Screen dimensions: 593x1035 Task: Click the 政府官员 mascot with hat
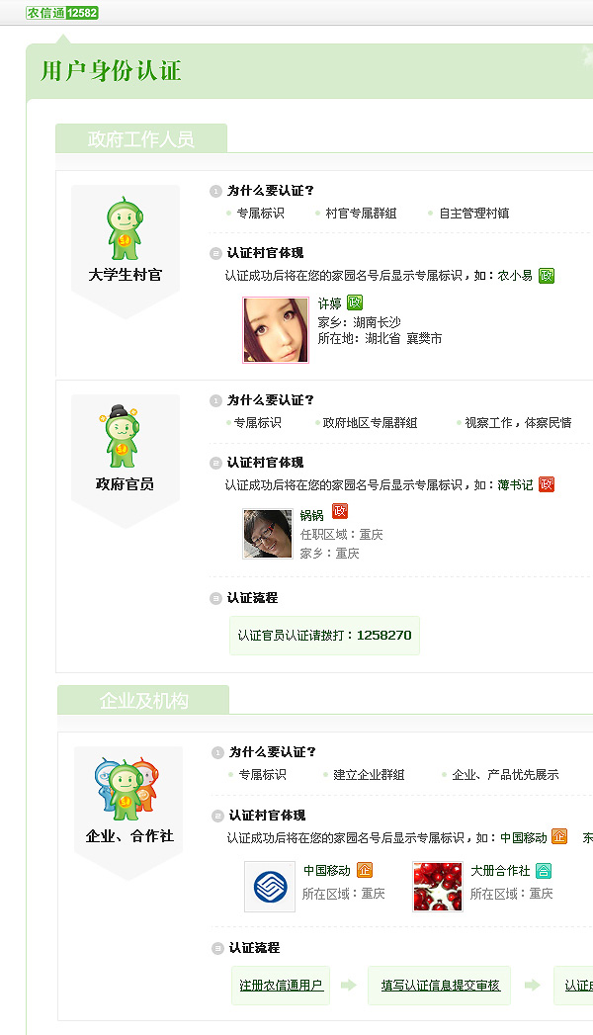pos(122,436)
